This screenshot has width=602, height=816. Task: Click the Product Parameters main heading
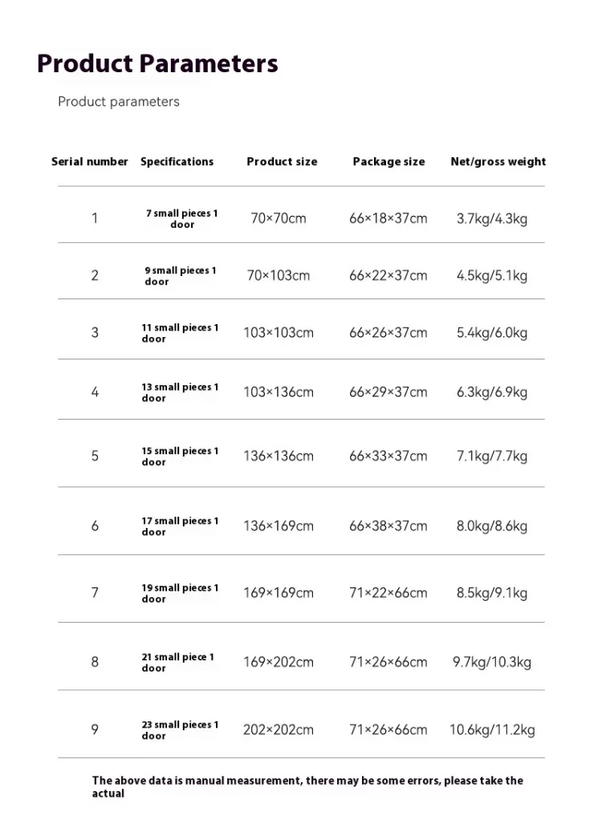[157, 63]
